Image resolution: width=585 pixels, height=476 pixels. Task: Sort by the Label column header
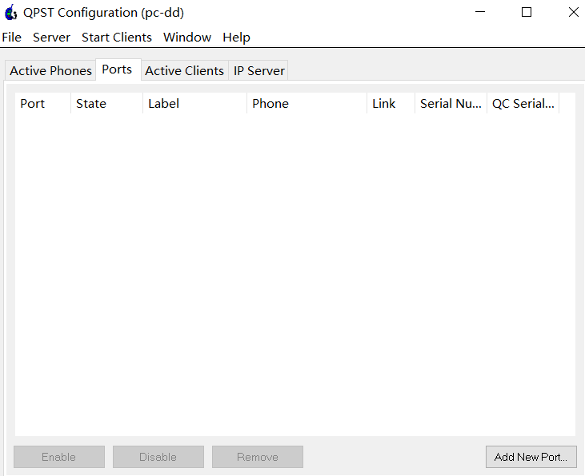tap(194, 103)
